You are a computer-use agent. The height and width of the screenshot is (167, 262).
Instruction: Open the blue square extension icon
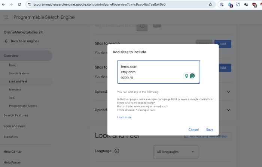238,5
